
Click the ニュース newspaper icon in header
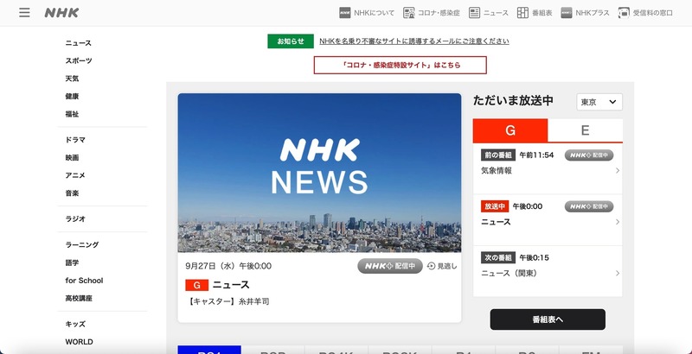point(474,13)
